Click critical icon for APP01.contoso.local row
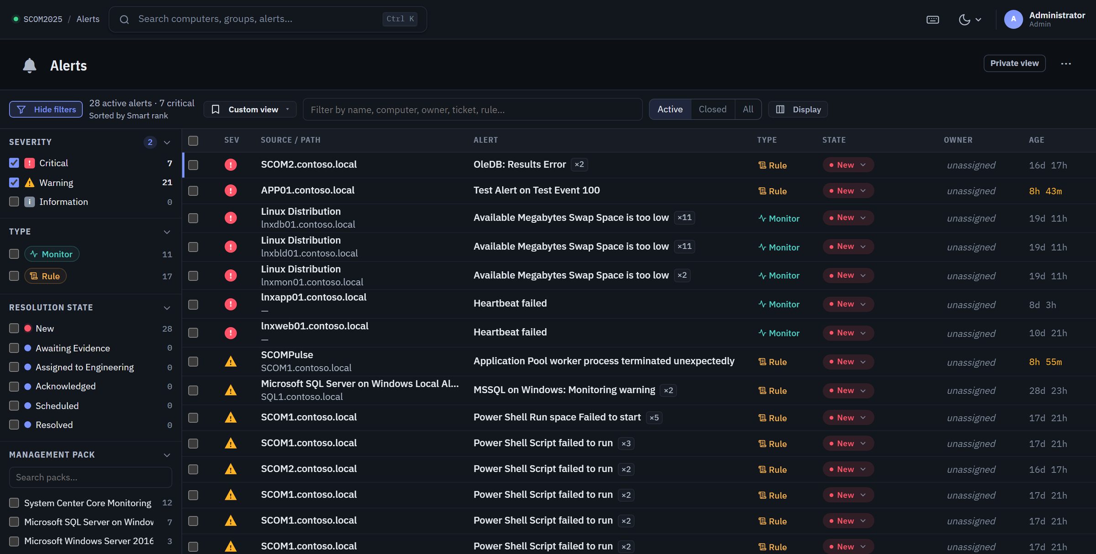The height and width of the screenshot is (554, 1096). point(231,190)
